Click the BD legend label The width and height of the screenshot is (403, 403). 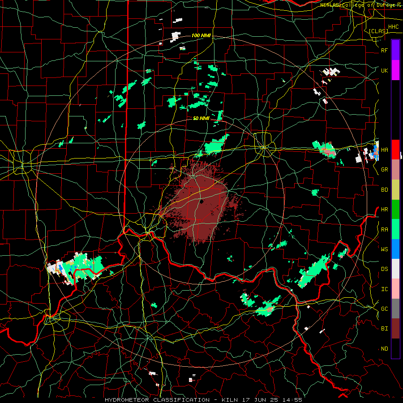pyautogui.click(x=384, y=190)
